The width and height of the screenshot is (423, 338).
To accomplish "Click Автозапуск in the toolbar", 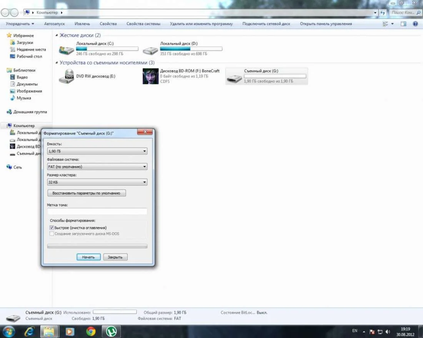I will point(55,24).
